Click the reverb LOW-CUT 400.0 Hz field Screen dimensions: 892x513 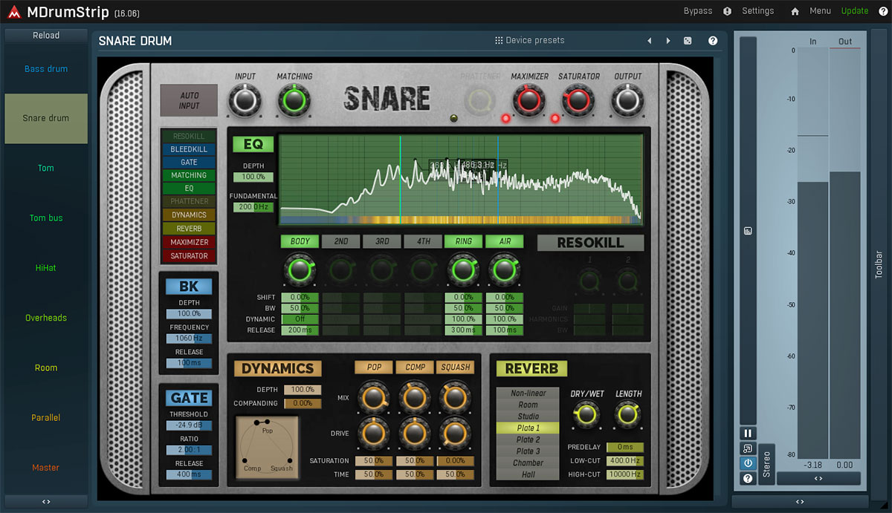click(x=624, y=461)
